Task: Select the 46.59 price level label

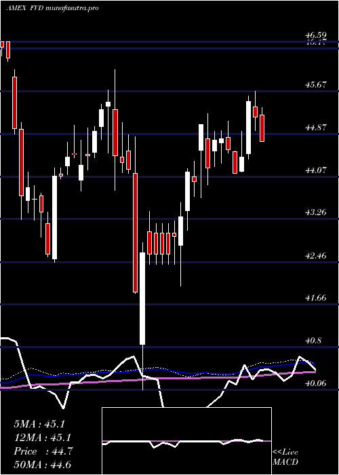Action: tap(315, 35)
